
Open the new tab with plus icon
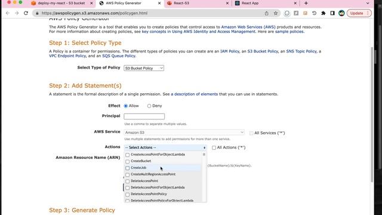[306, 3]
